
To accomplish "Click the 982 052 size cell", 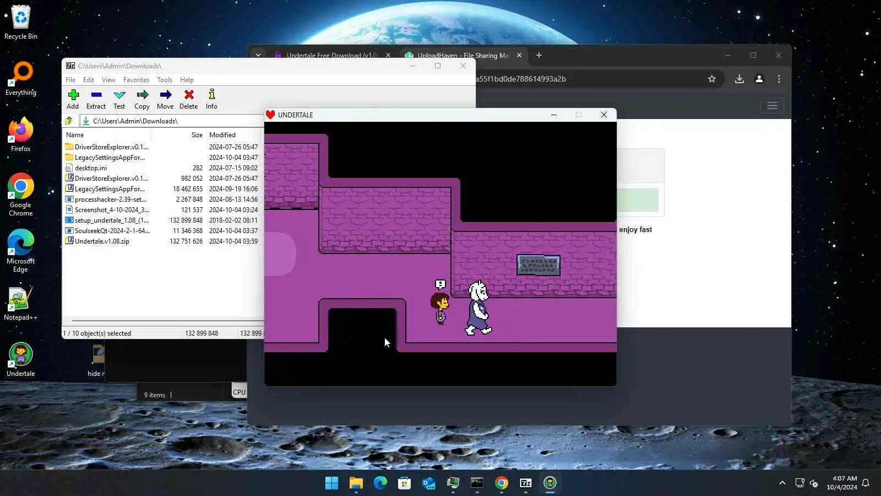I will [x=192, y=179].
